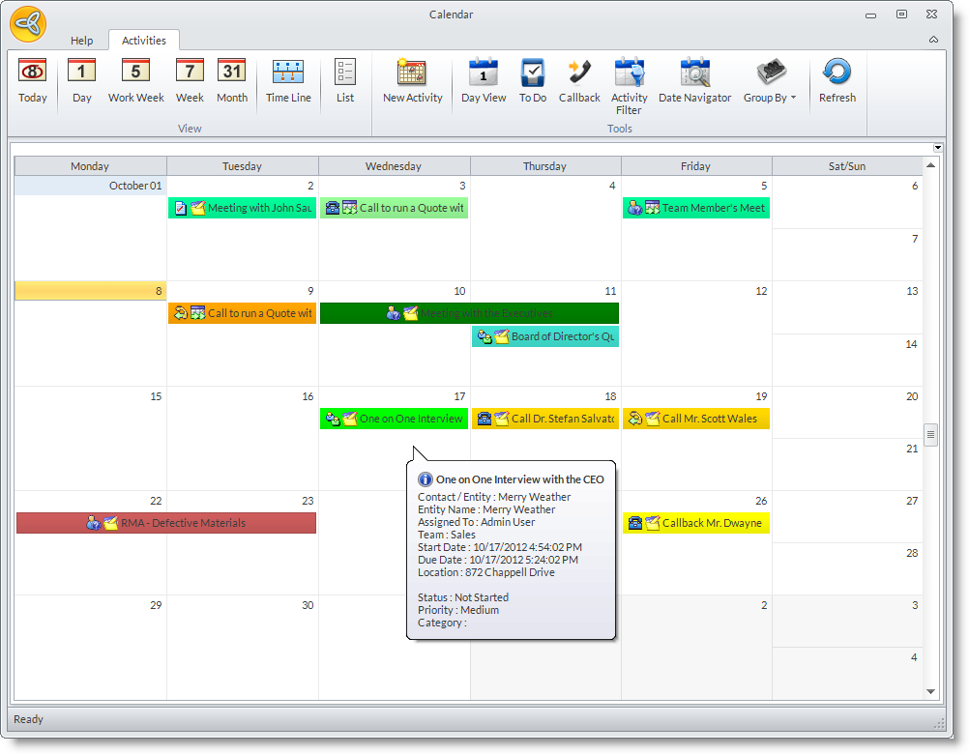The height and width of the screenshot is (754, 969).
Task: Click date 15 in Monday column
Action: (156, 396)
